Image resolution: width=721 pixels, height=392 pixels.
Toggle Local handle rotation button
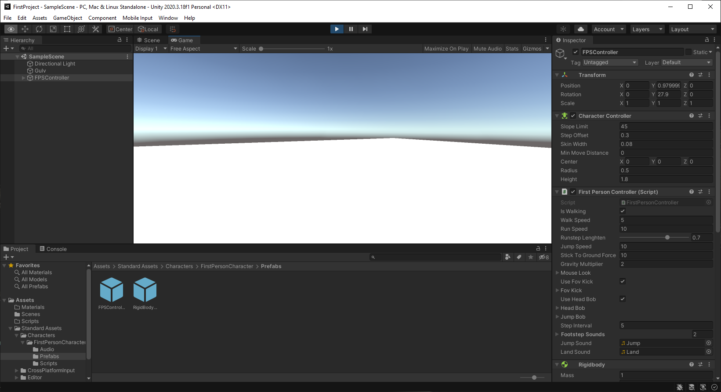pos(148,29)
